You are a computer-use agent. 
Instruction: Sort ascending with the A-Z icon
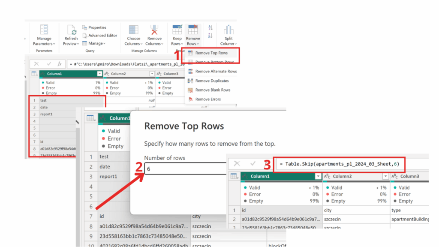pyautogui.click(x=210, y=27)
